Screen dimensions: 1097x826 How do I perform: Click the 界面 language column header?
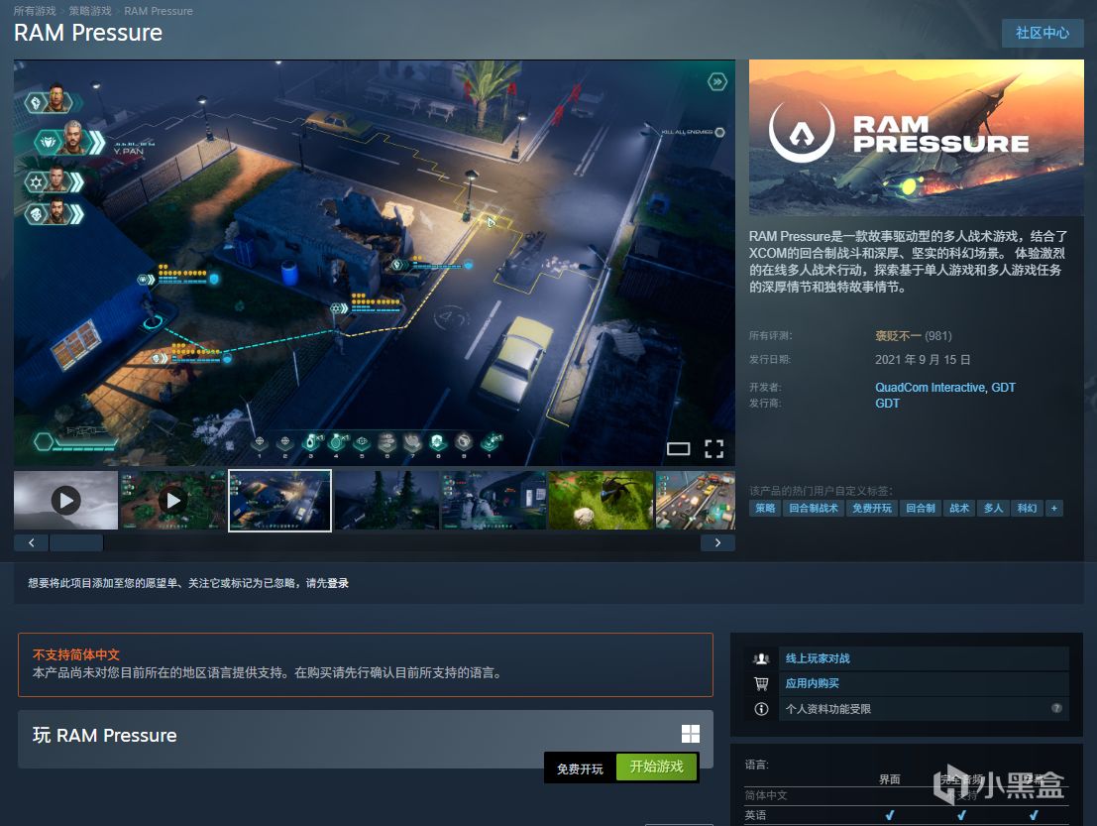[889, 779]
